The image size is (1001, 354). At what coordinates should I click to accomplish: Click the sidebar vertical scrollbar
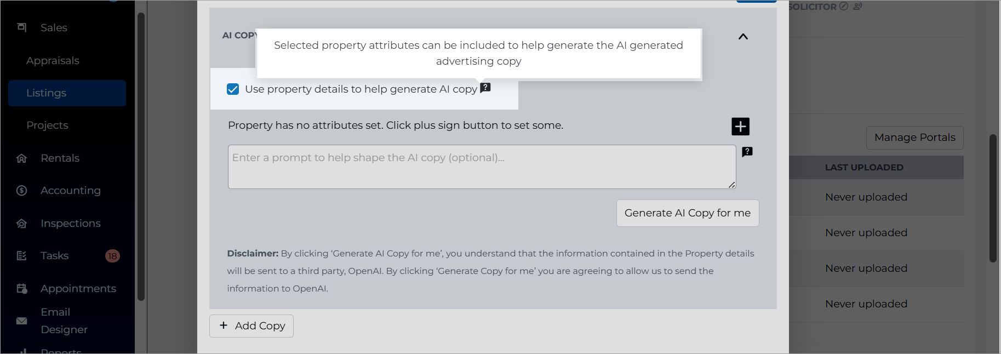[141, 157]
